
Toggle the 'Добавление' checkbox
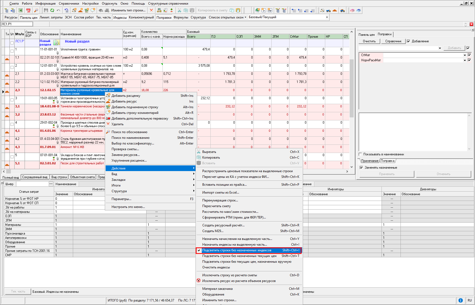[408, 41]
